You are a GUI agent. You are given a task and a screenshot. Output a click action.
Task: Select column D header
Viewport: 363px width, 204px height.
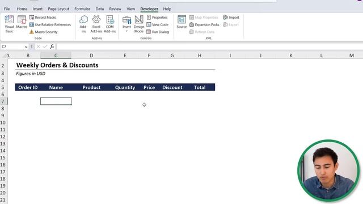[91, 56]
